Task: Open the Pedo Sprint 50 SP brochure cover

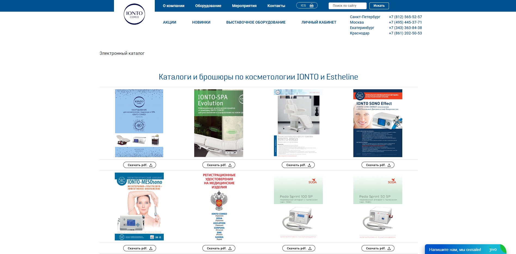Action: click(378, 207)
